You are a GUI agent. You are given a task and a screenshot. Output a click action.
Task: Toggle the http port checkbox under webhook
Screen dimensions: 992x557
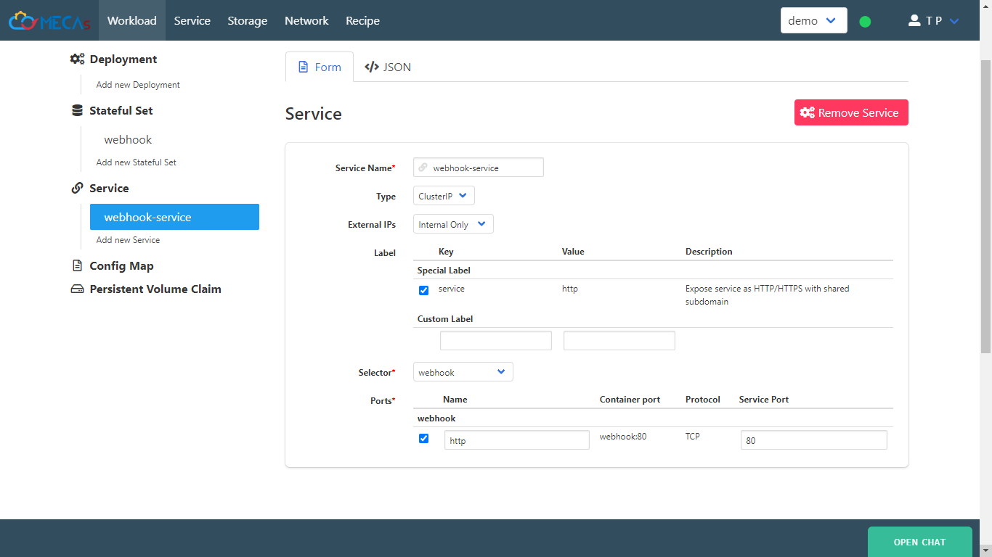click(423, 438)
